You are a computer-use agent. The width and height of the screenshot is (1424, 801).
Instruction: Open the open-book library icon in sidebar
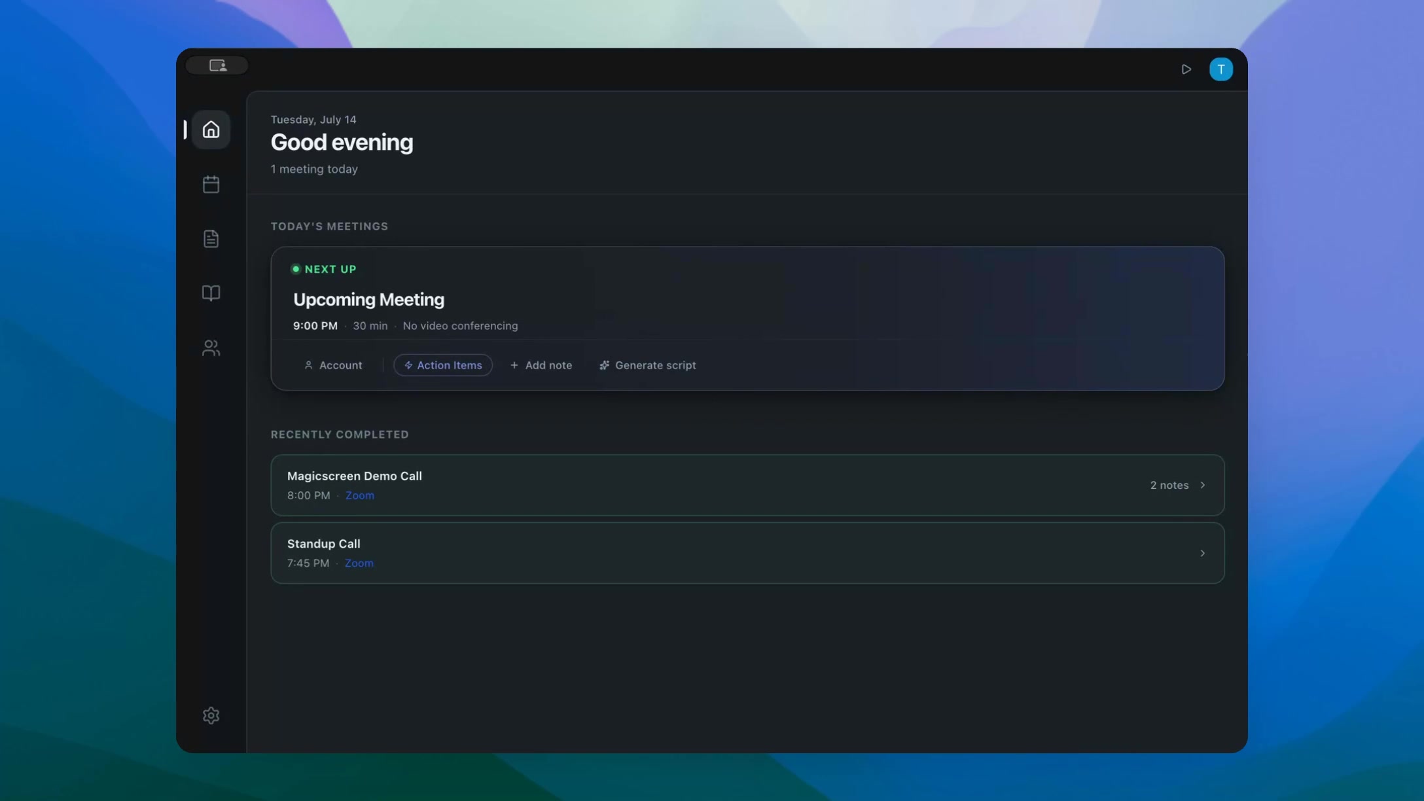point(211,293)
